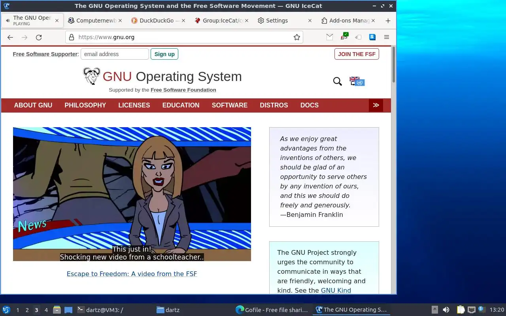Open the volume control in tray

tap(446, 310)
